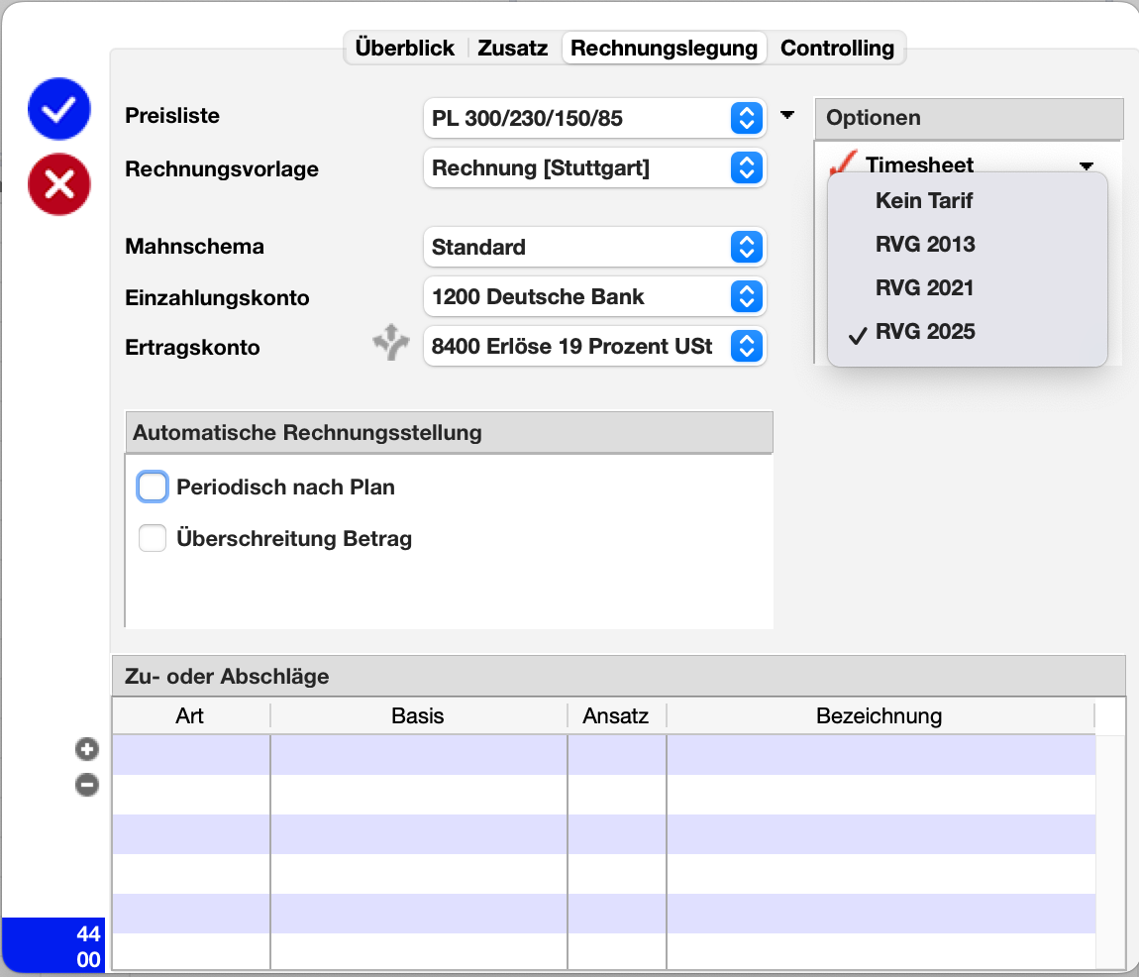Open the Rechnungsvorlage dropdown

pyautogui.click(x=594, y=167)
